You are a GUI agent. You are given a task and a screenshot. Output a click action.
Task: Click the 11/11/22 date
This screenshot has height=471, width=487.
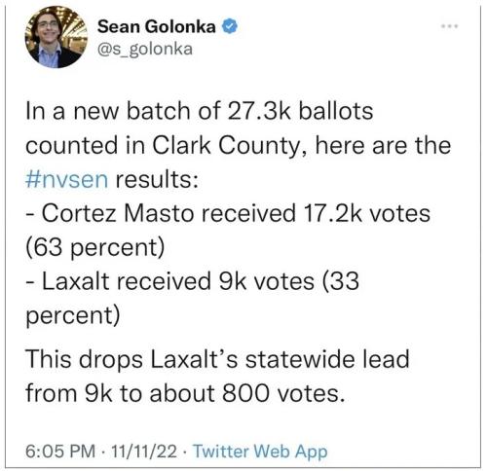click(144, 451)
